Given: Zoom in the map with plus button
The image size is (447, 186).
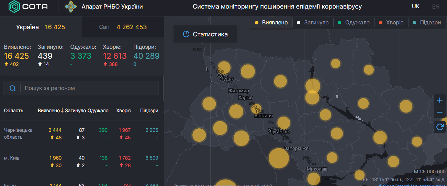Looking at the screenshot, I should [x=439, y=100].
